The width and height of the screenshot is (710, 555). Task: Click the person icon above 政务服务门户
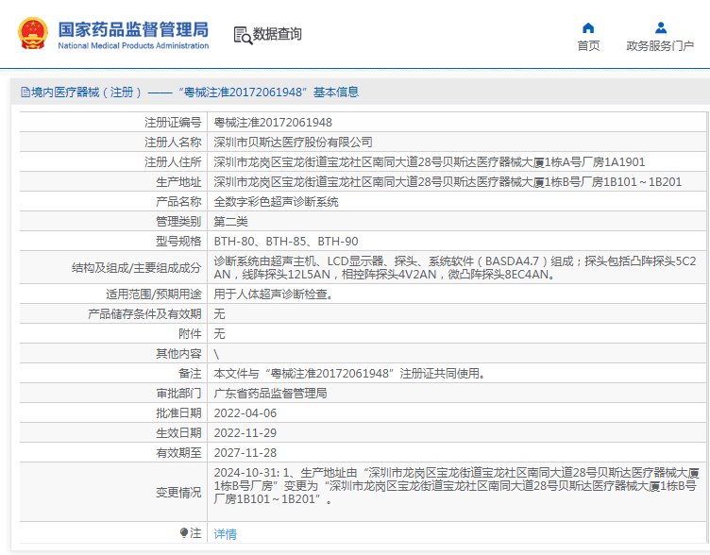[x=660, y=27]
